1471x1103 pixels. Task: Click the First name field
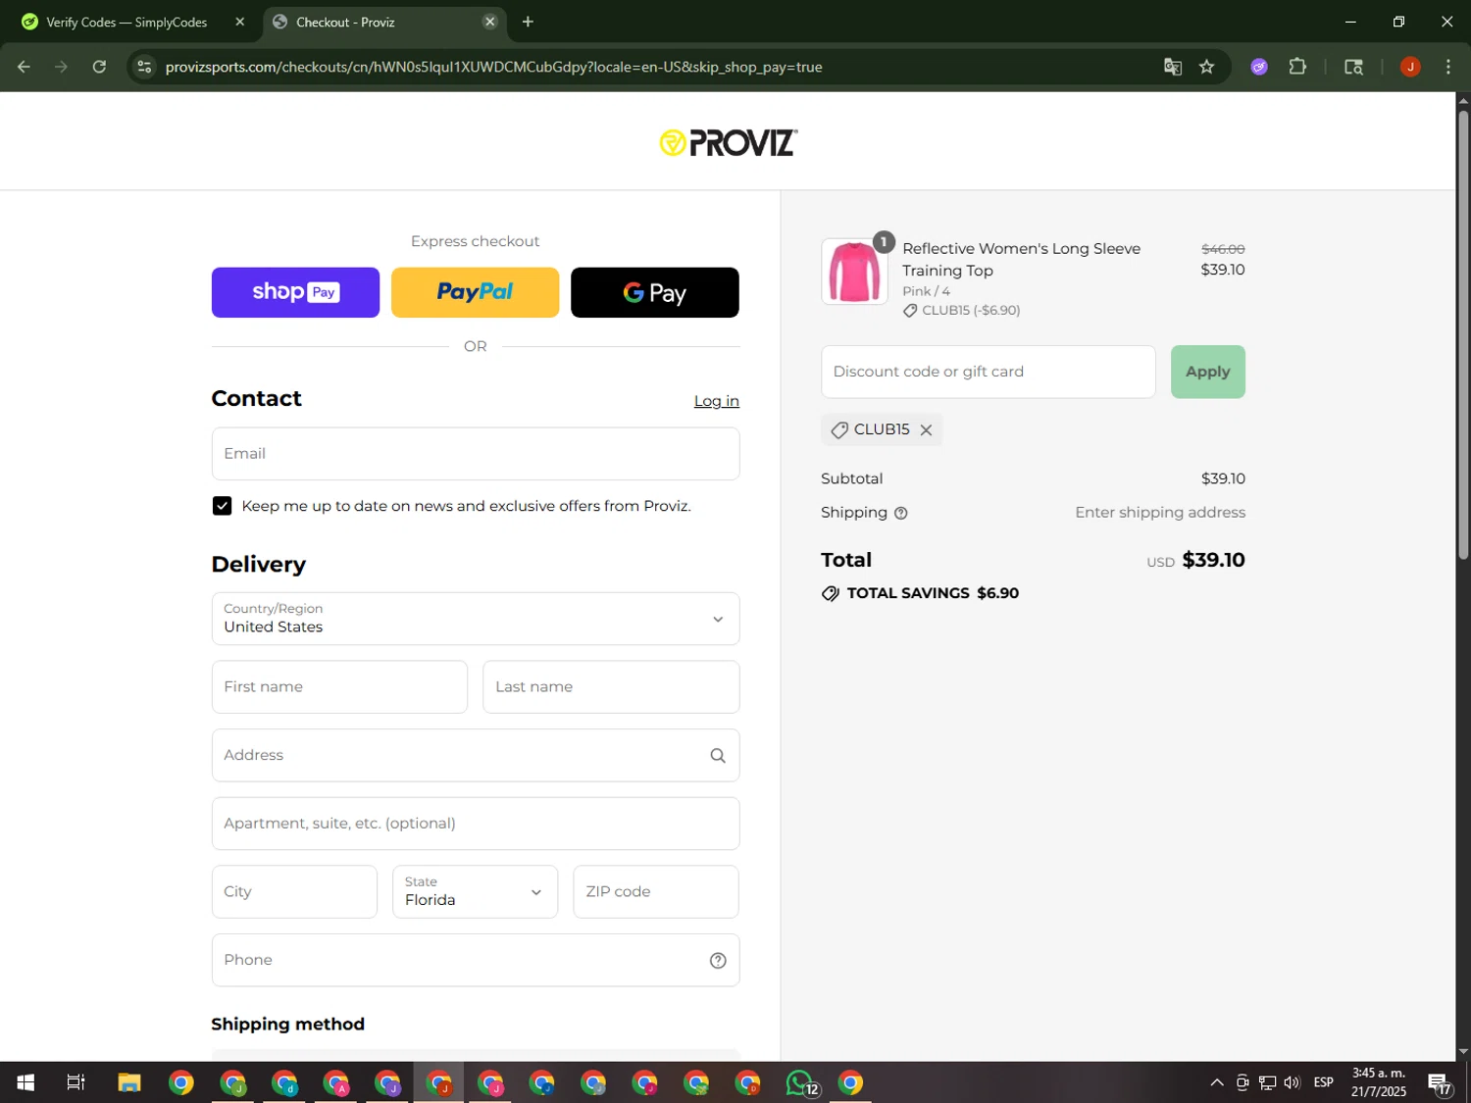click(x=339, y=687)
